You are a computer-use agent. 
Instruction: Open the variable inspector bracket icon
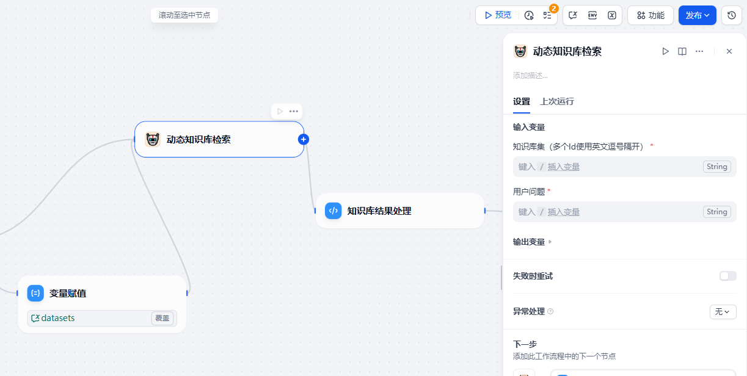(612, 15)
